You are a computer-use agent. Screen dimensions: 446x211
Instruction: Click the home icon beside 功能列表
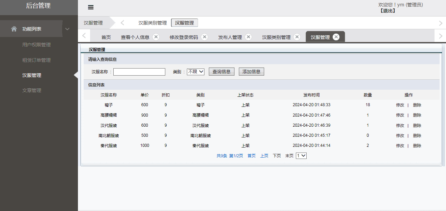(14, 29)
